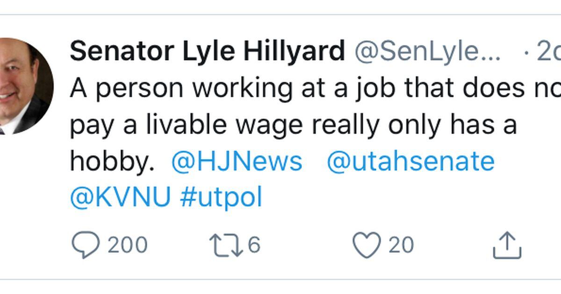Screen dimensions: 561x294
Task: Click the retweet count number 6
Action: tap(254, 245)
